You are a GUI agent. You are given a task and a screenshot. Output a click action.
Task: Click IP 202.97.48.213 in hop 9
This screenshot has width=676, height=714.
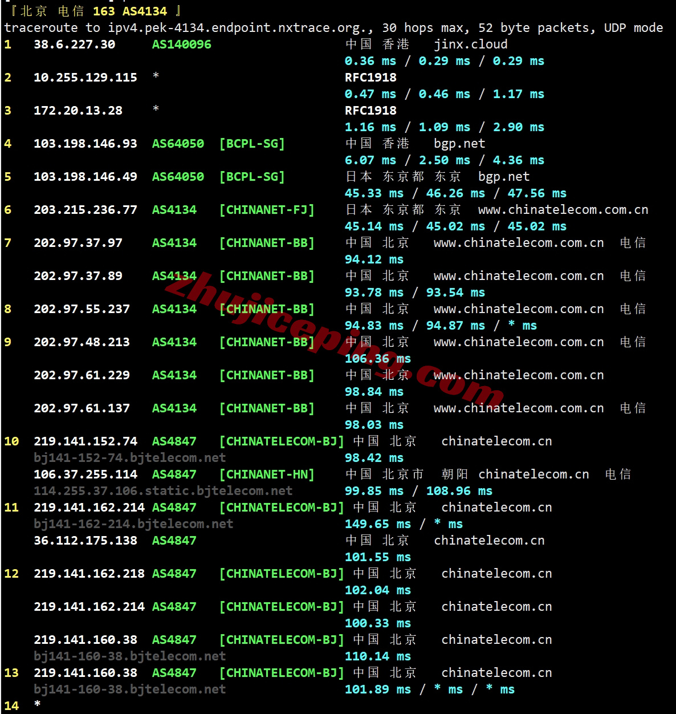82,342
